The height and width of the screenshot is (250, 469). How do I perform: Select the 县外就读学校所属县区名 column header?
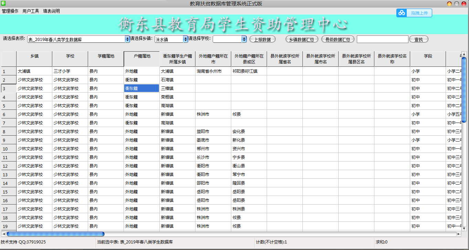356,59
